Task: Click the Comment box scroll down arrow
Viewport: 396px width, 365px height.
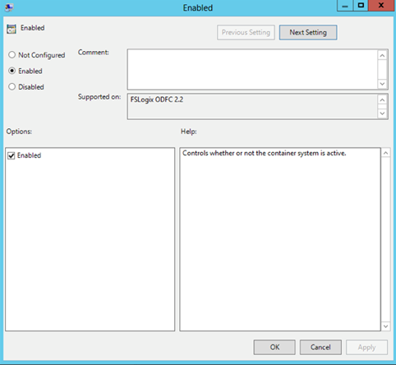Action: click(x=383, y=84)
